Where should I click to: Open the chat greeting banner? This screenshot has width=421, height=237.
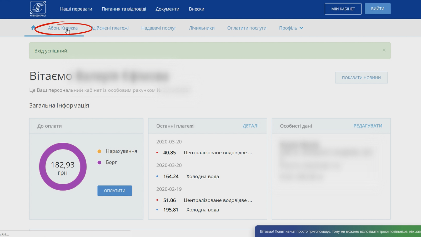pos(338,231)
